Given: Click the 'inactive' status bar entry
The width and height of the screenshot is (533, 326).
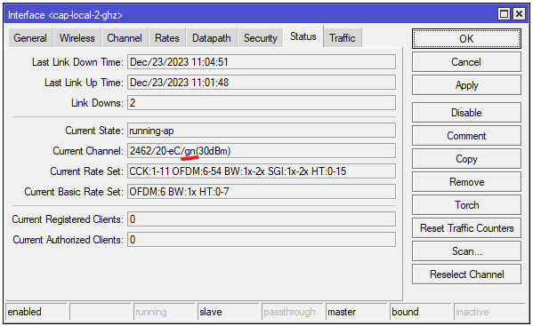Looking at the screenshot, I should pos(489,312).
